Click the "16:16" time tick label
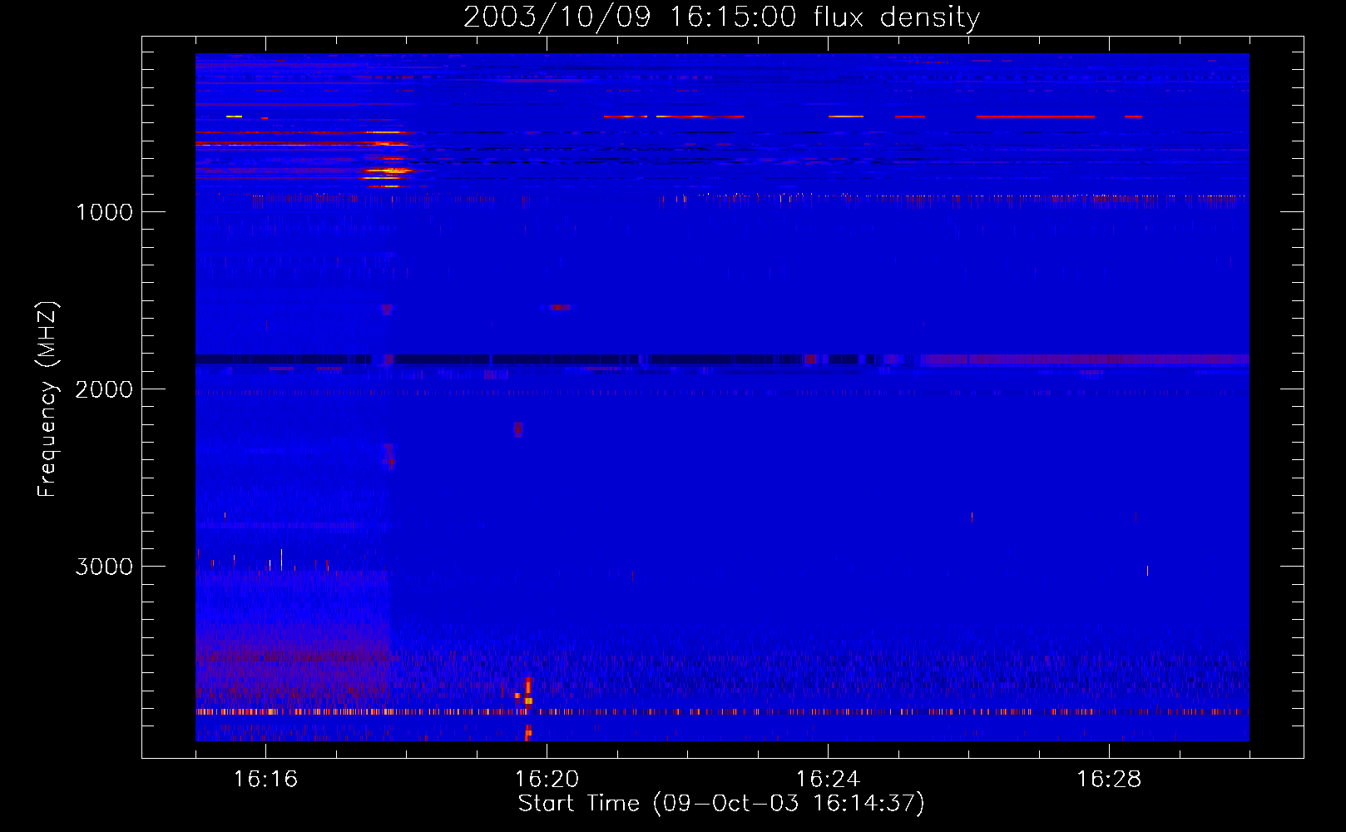1346x832 pixels. [x=265, y=780]
